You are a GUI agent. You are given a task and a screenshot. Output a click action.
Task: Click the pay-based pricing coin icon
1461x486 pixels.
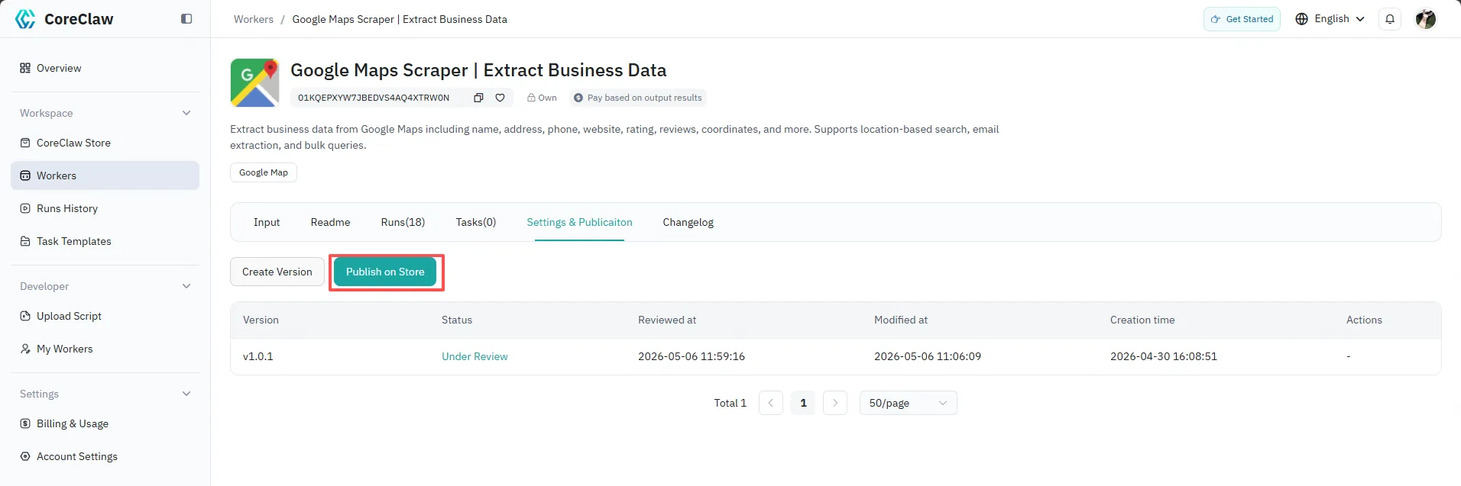tap(578, 98)
